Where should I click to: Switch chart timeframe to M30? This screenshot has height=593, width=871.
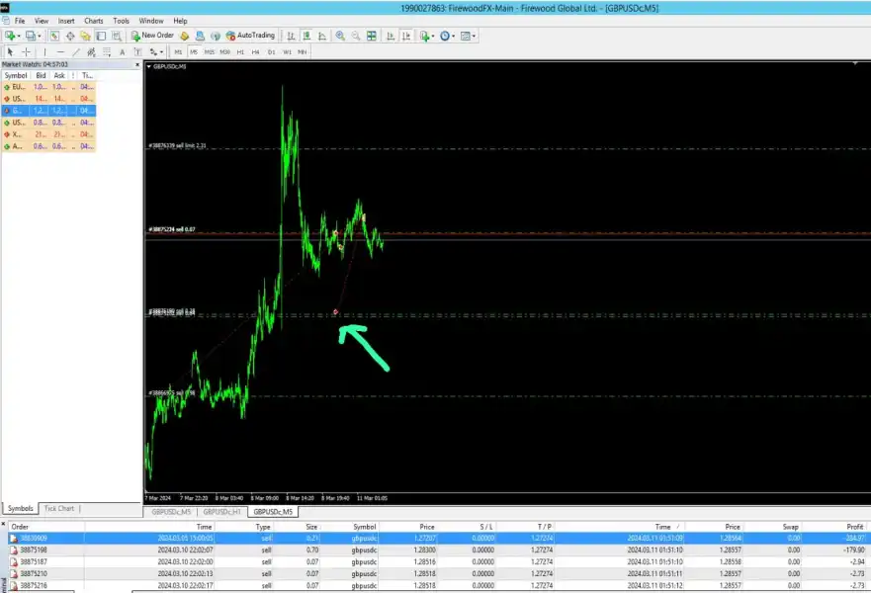point(224,51)
